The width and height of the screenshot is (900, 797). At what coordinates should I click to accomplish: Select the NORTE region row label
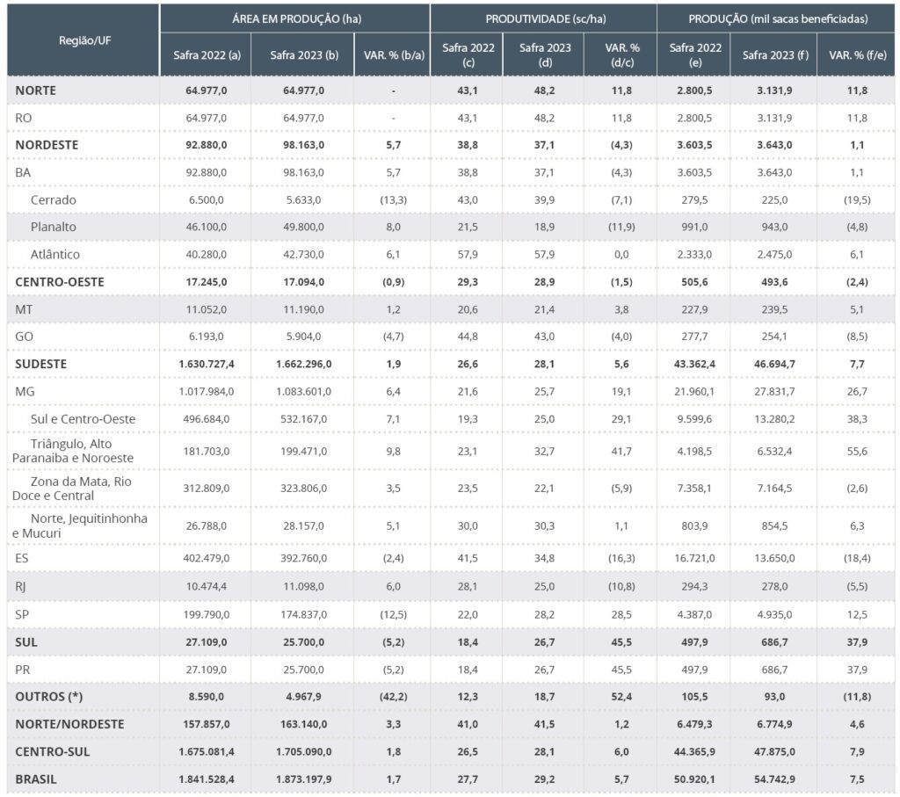point(39,90)
